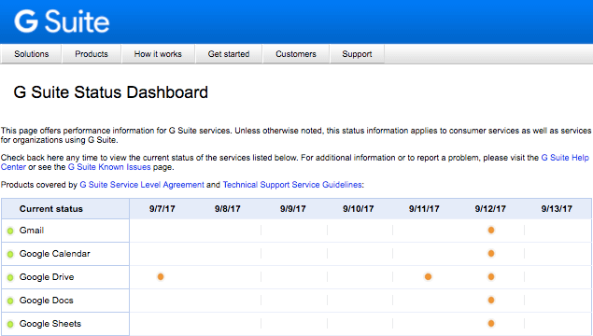This screenshot has width=593, height=336.
Task: Open the Customers tab
Action: tap(296, 54)
